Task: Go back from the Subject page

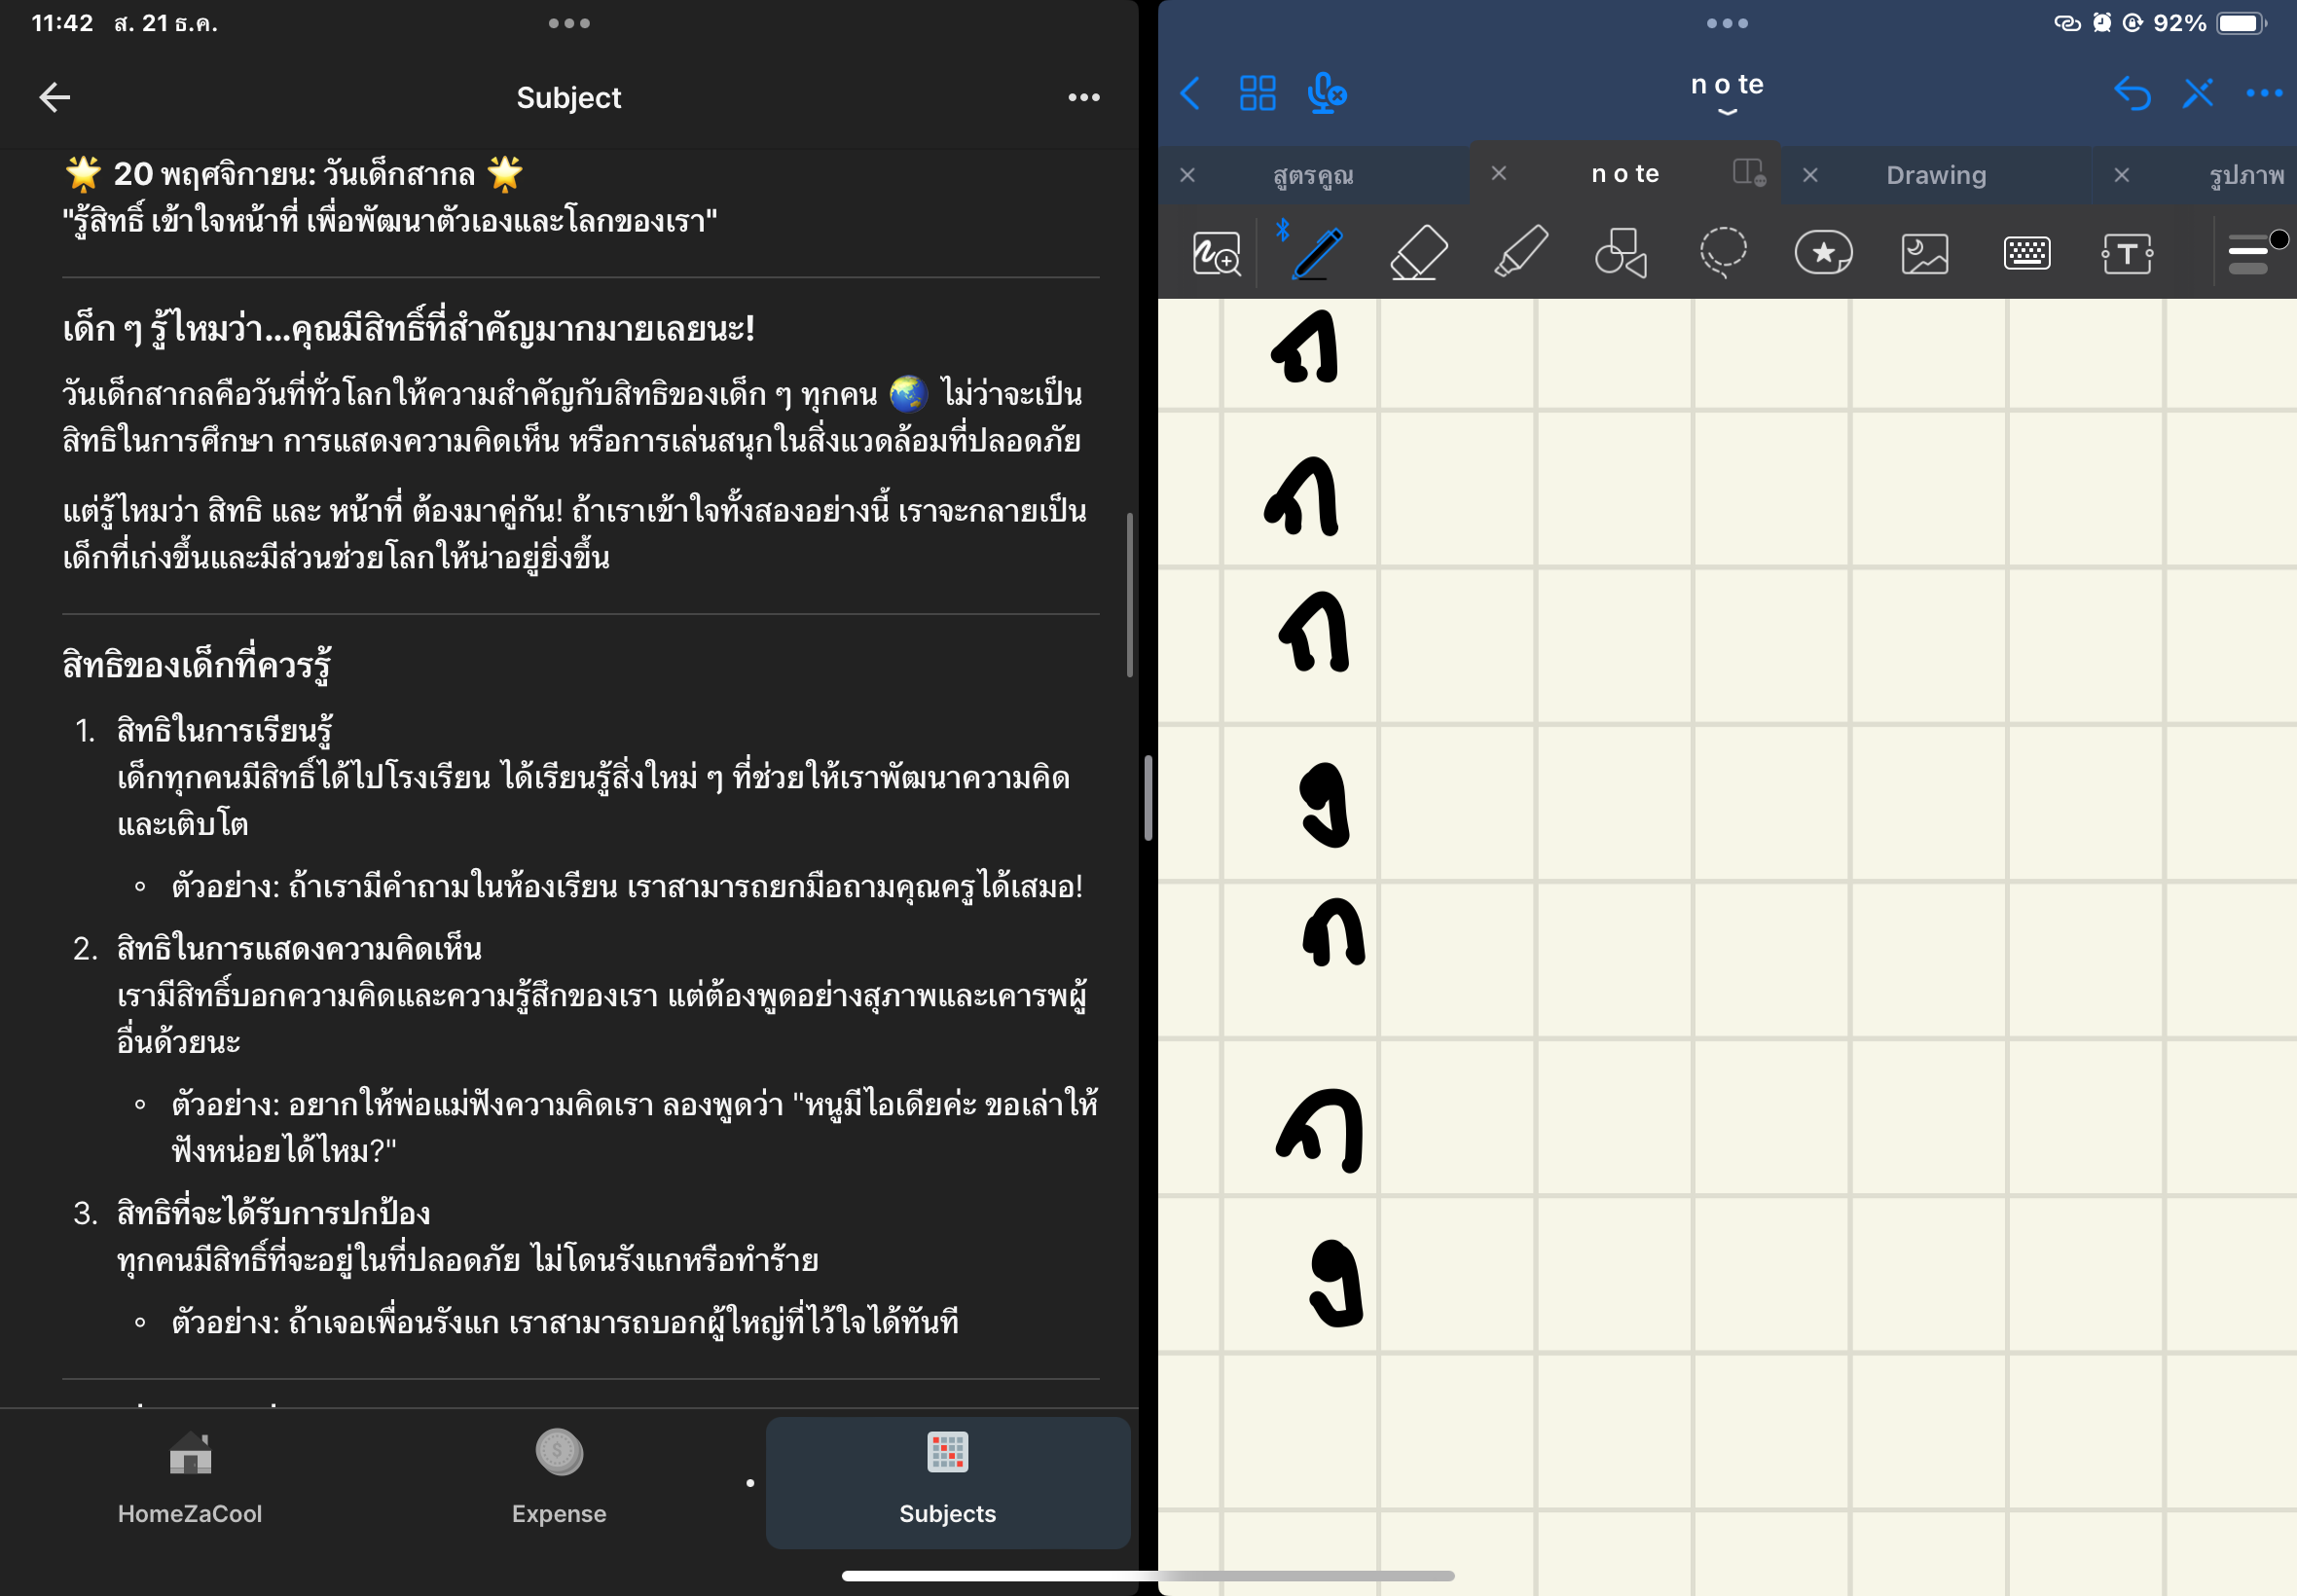Action: (54, 97)
